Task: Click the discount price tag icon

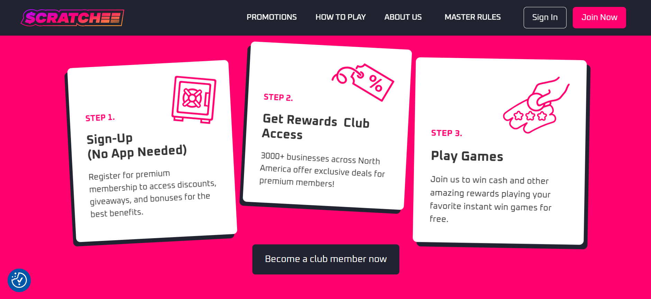Action: click(x=363, y=82)
